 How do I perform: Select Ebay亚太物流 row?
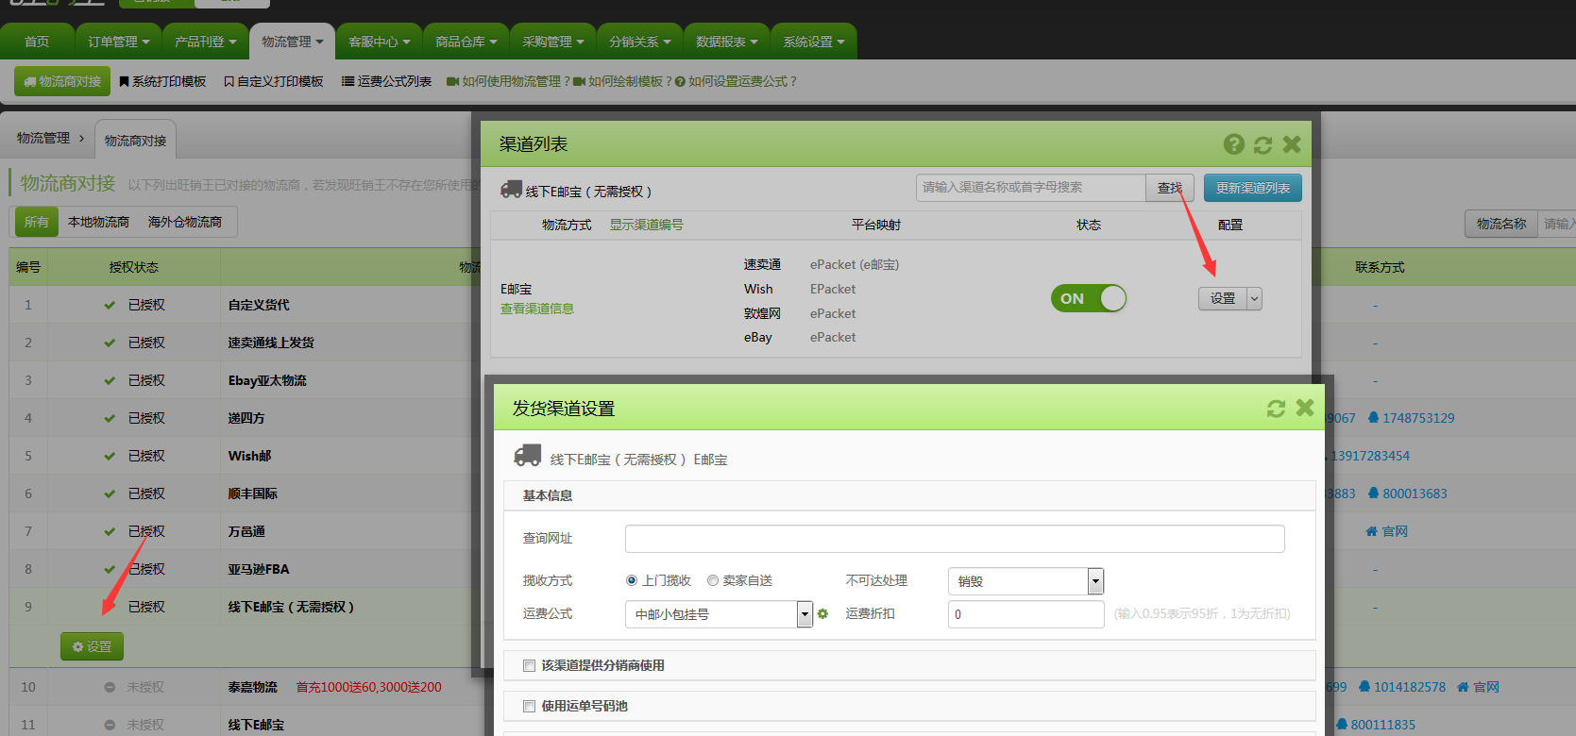(x=267, y=380)
